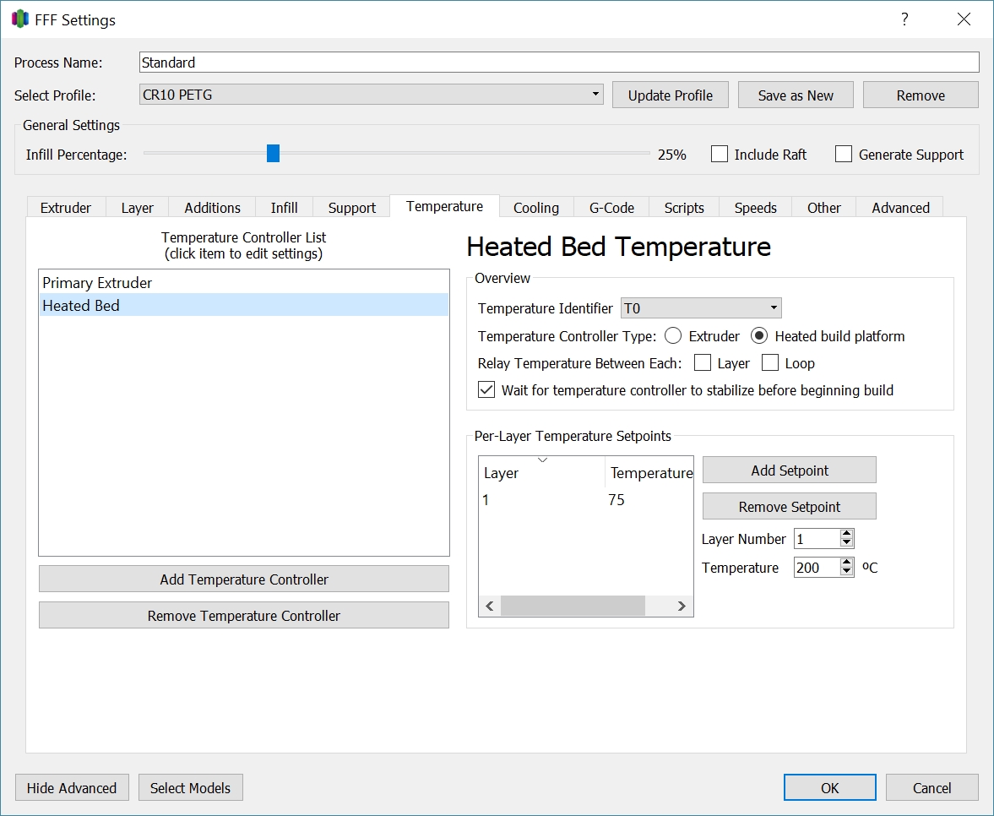Click the Layer Number input field
The height and width of the screenshot is (816, 994).
click(817, 538)
